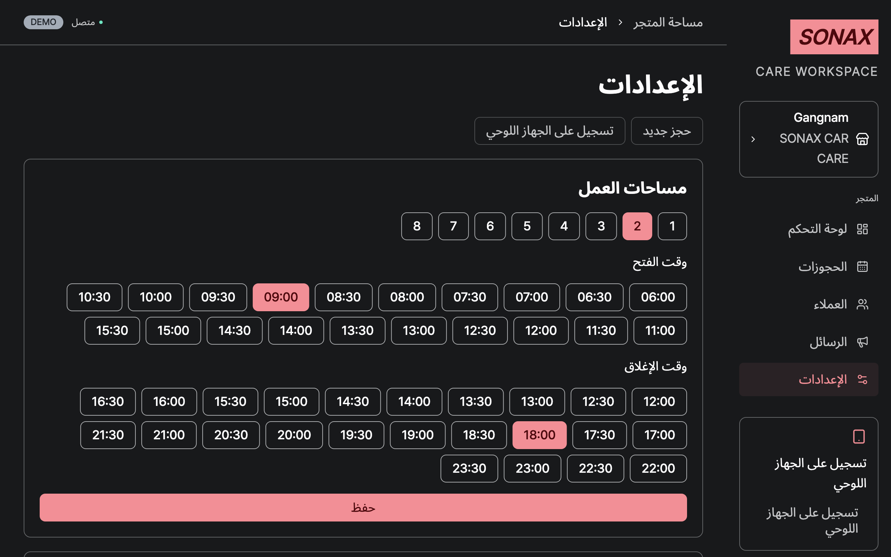Click تسجيل على الجهاز اللوحي card in sidebar

click(x=809, y=484)
